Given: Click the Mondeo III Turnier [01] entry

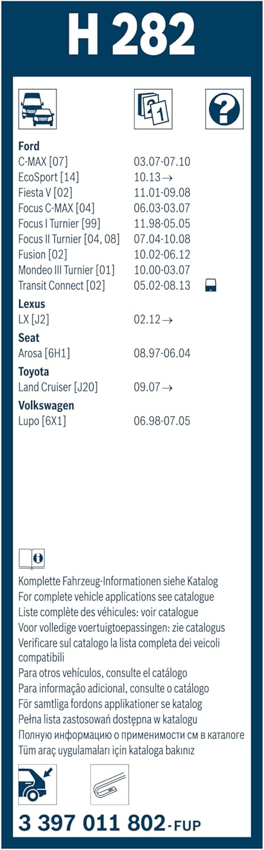Looking at the screenshot, I should click(66, 270).
